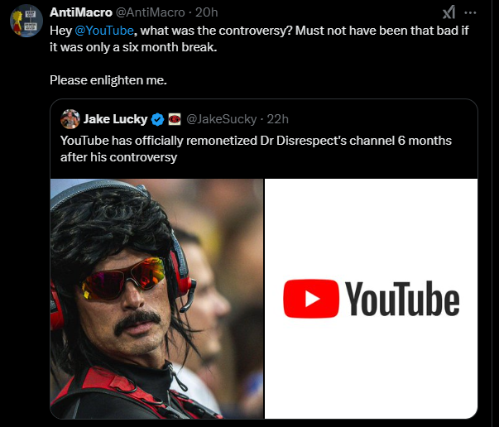Open the Grok explain icon
499x427 pixels.
(x=449, y=12)
